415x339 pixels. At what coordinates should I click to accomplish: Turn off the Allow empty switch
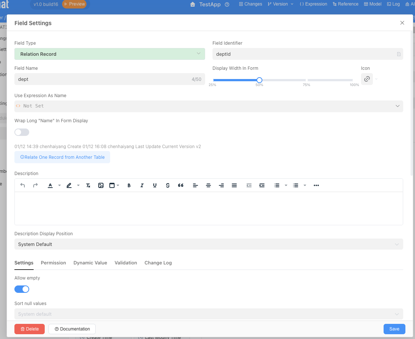click(22, 290)
